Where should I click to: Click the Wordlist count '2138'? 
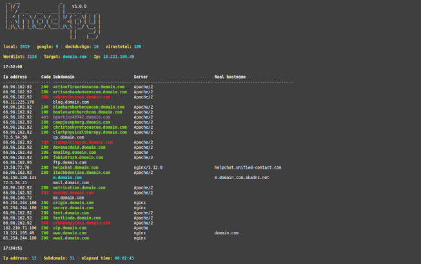[32, 57]
